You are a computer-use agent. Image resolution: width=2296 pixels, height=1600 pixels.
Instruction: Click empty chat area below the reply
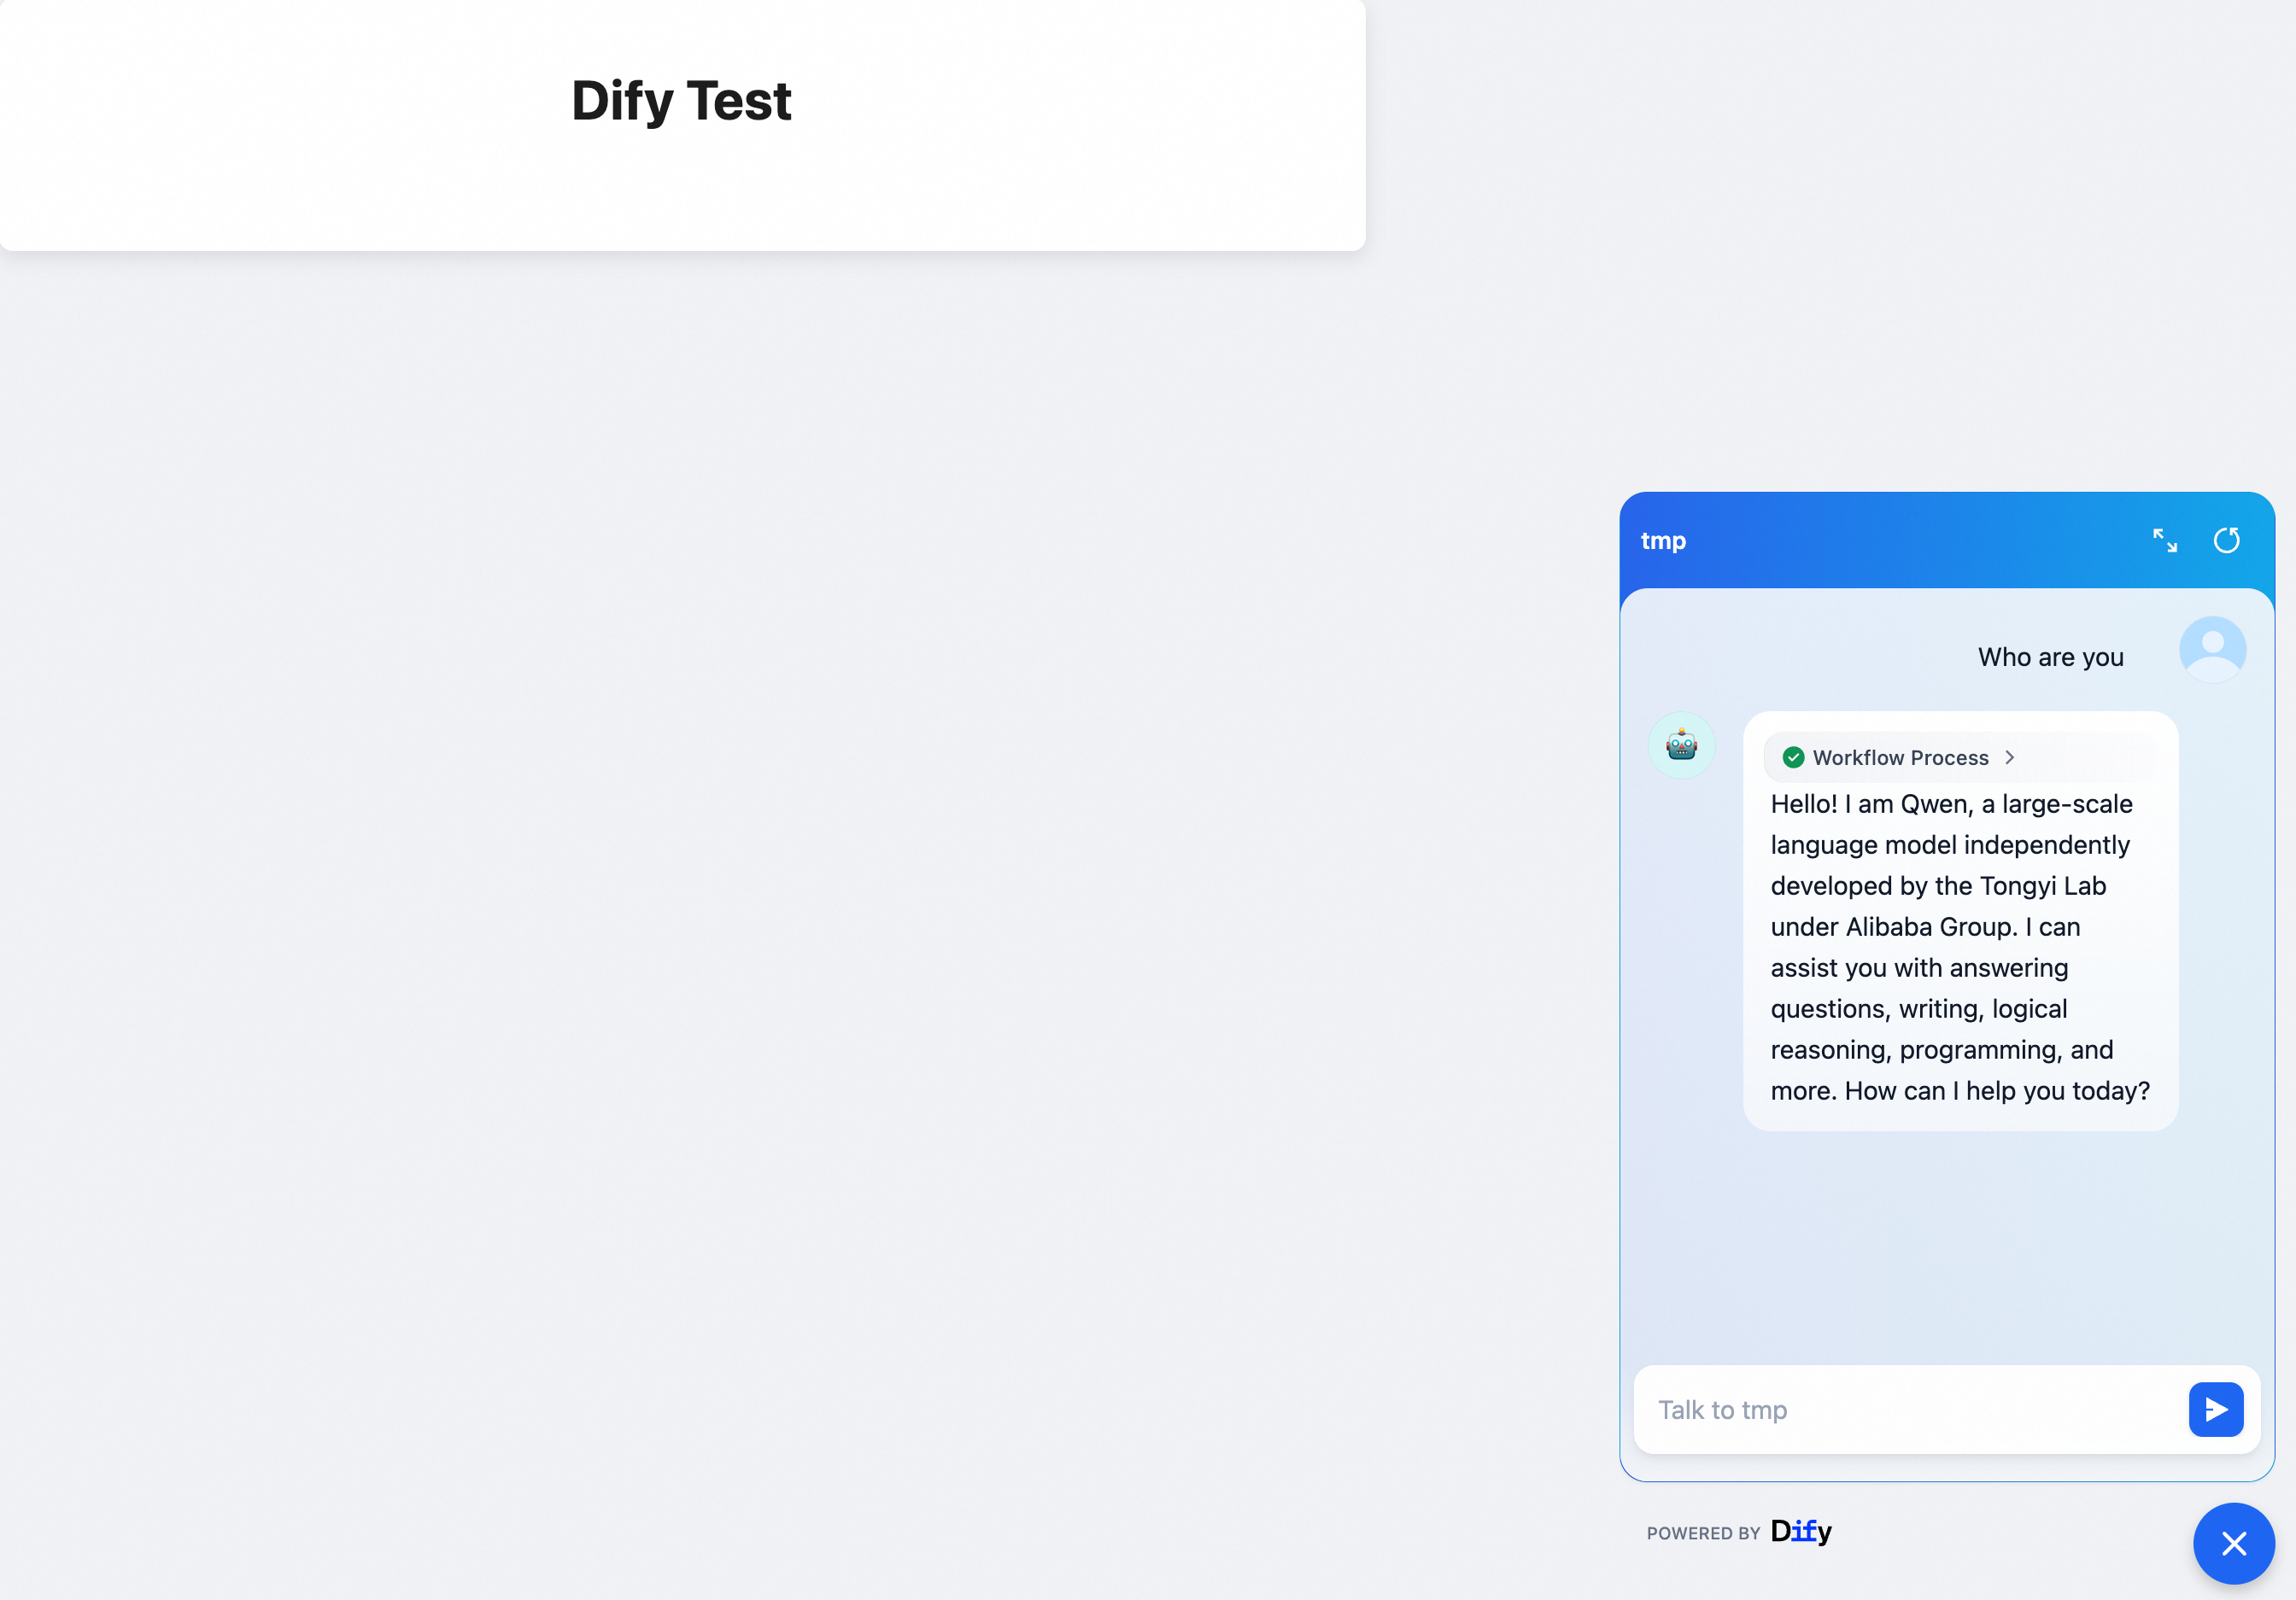1945,1249
